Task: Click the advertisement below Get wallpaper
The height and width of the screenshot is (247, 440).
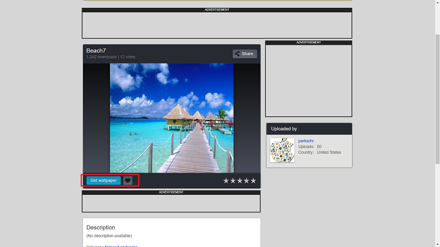Action: click(171, 201)
